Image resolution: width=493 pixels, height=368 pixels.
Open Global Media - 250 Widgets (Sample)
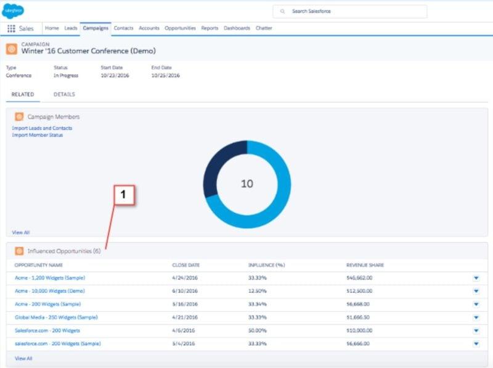pos(56,317)
